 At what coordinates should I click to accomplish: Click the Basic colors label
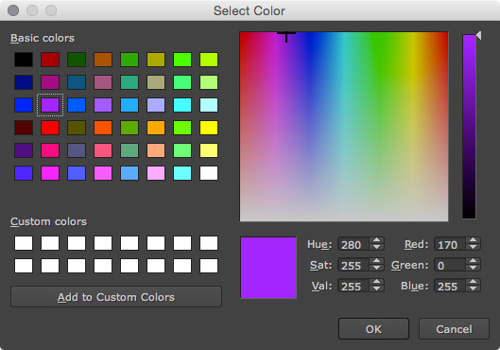click(x=43, y=38)
